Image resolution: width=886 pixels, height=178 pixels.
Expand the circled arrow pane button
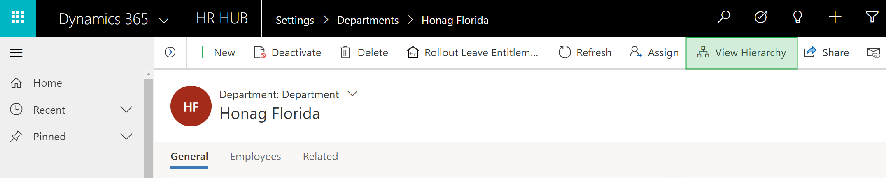coord(170,52)
